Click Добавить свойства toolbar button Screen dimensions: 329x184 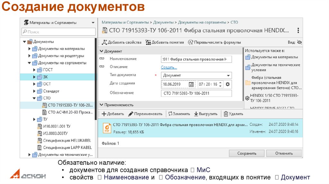pos(122,42)
